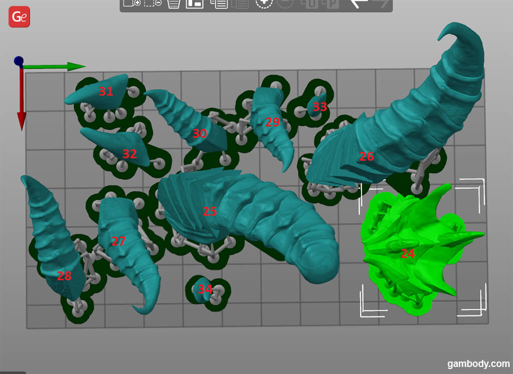
Task: Select the ribbed spike part 28
Action: click(53, 240)
